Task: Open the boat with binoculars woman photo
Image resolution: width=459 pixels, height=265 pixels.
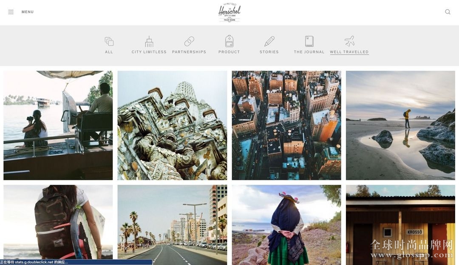Action: pos(58,125)
